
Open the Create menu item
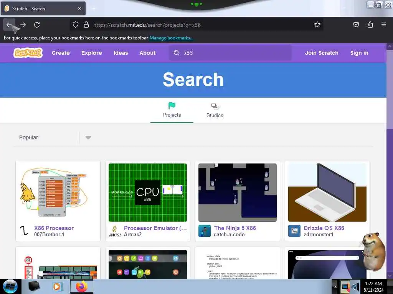61,53
